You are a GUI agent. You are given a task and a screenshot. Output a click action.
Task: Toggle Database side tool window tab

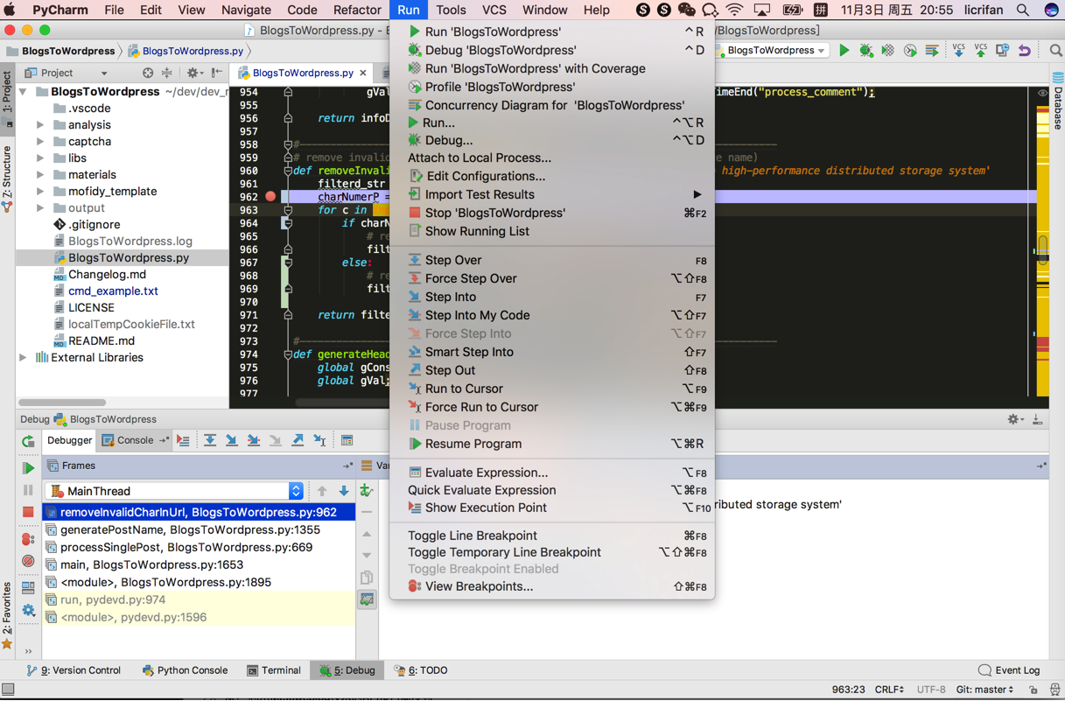[x=1057, y=102]
